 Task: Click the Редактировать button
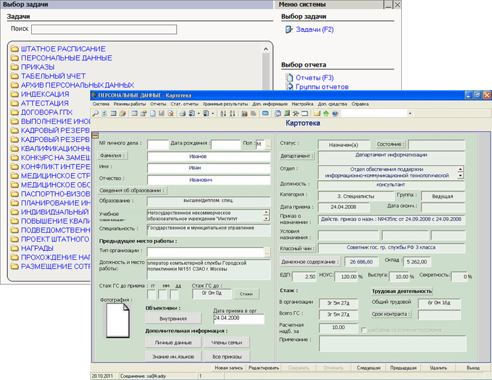[263, 368]
